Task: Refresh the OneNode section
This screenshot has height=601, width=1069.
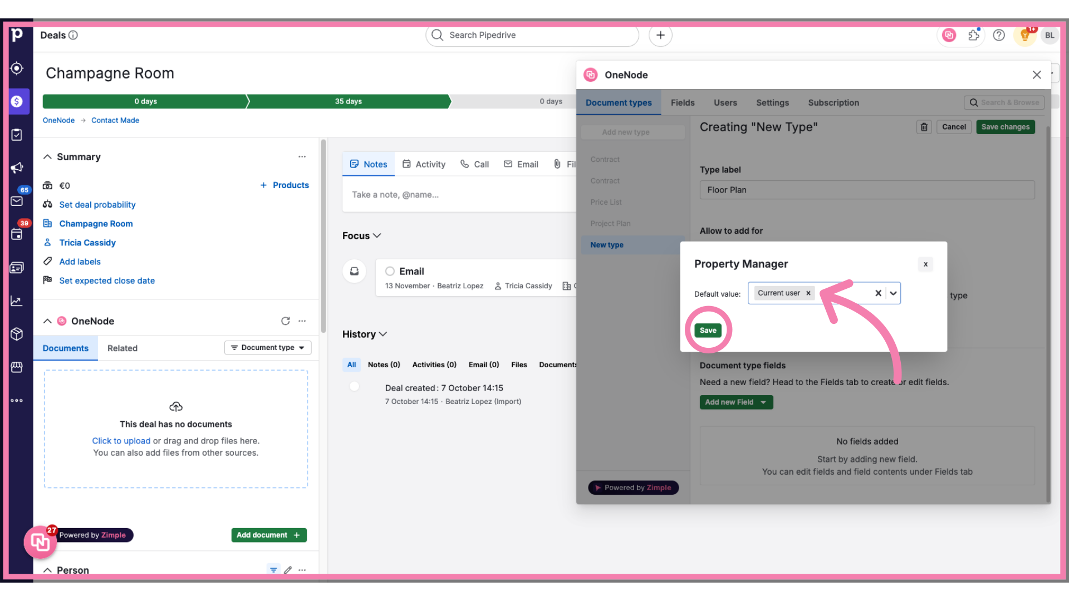Action: pos(286,321)
